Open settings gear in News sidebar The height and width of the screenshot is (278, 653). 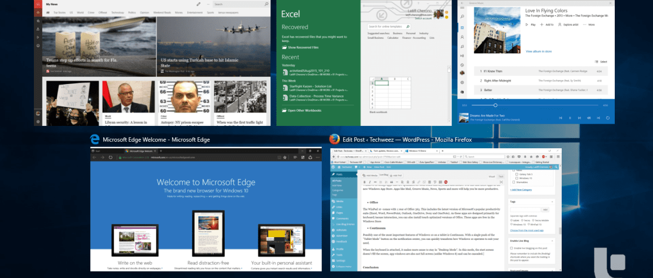click(38, 122)
